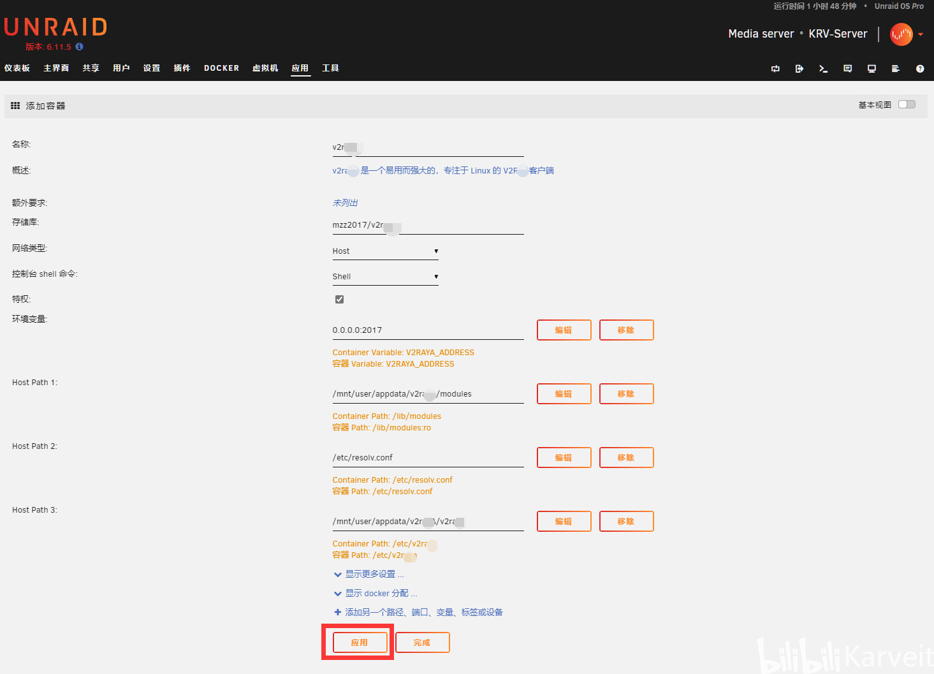Open the web terminal icon
The image size is (934, 674).
(x=823, y=69)
